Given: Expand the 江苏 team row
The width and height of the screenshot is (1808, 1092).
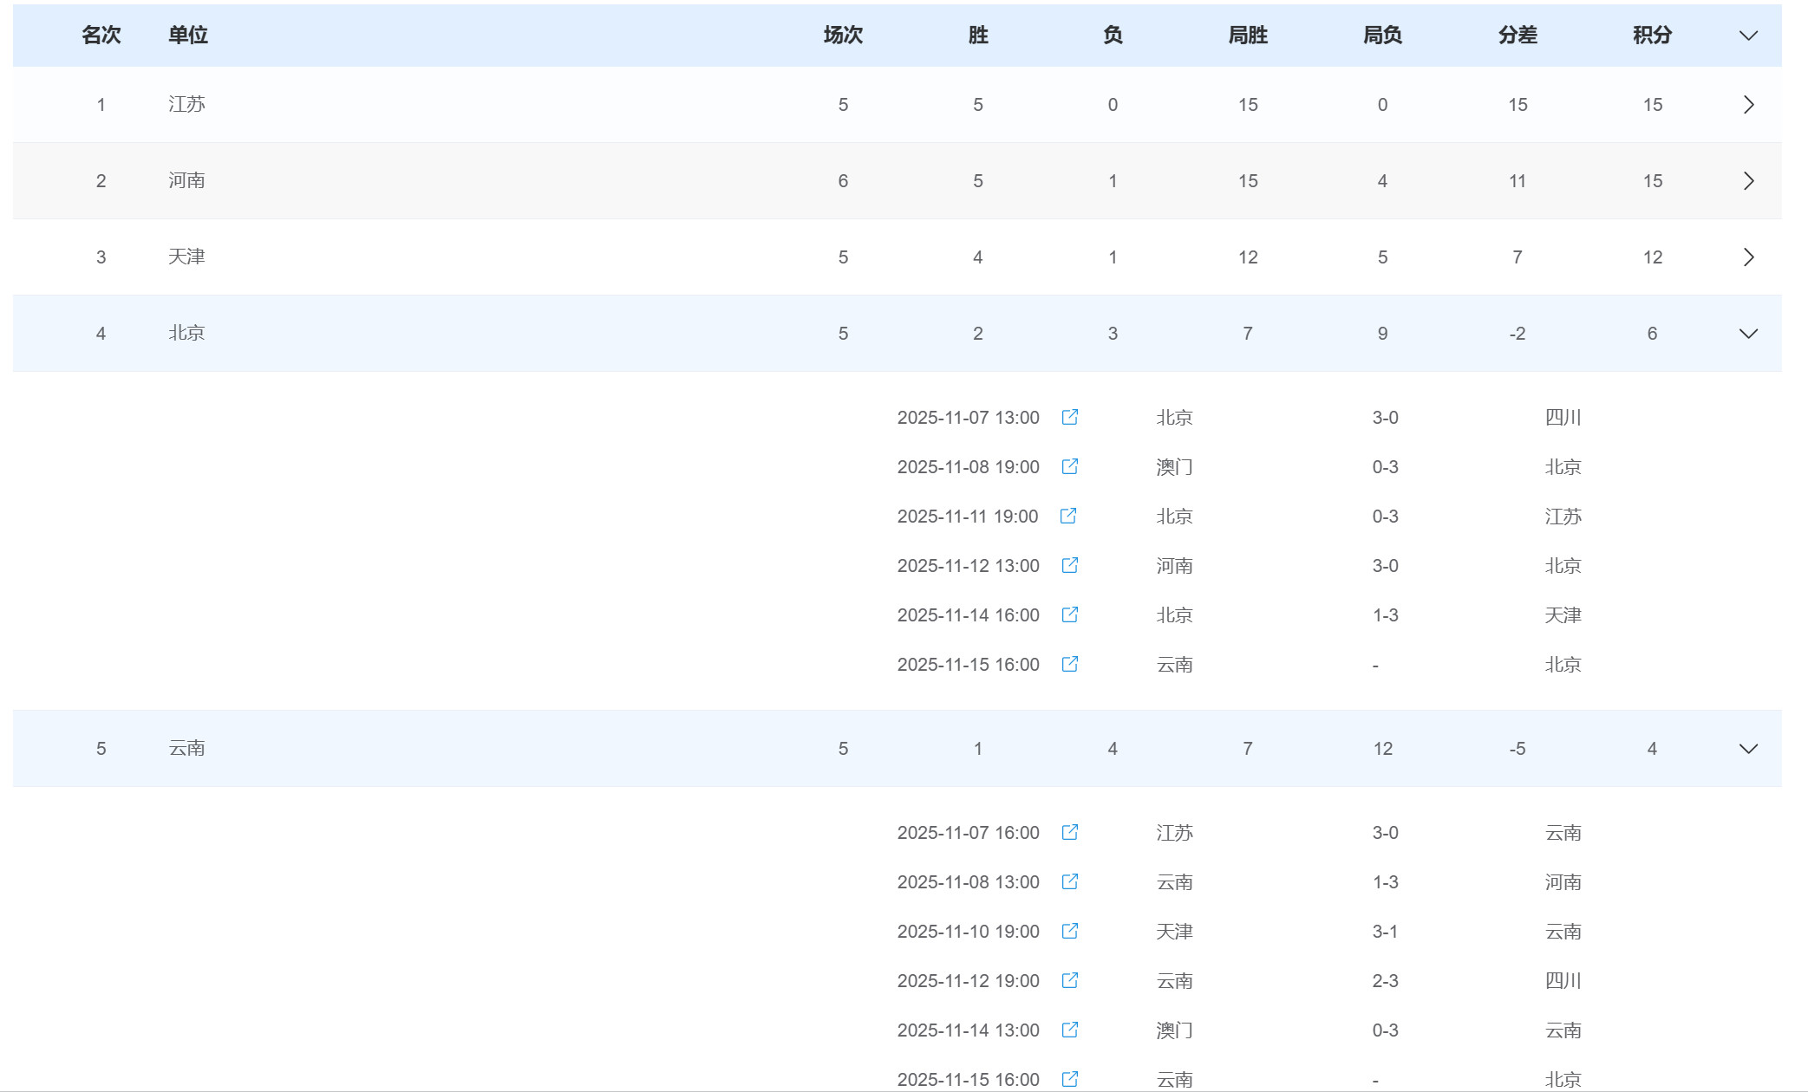Looking at the screenshot, I should [1748, 105].
